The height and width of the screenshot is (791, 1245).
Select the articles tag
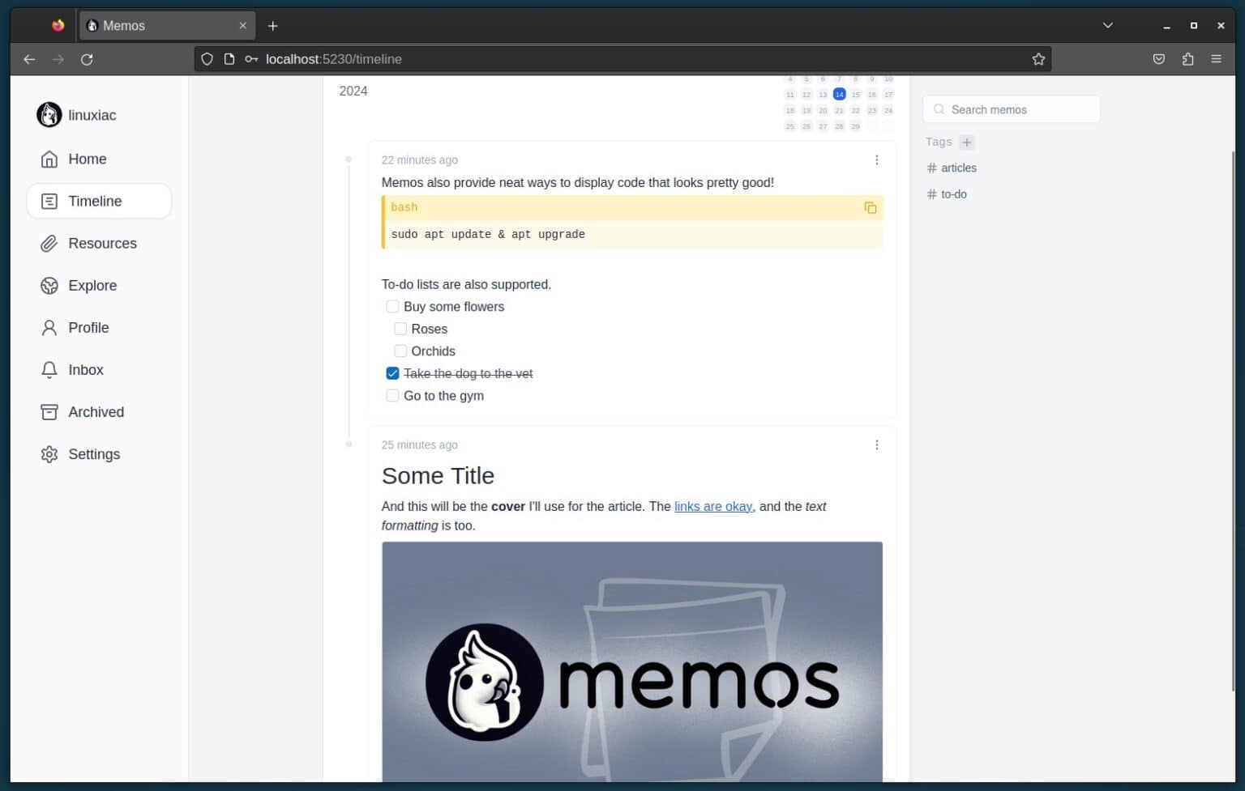click(x=958, y=168)
